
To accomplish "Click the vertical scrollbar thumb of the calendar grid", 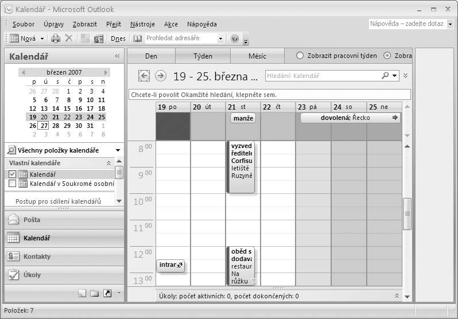I will 407,214.
